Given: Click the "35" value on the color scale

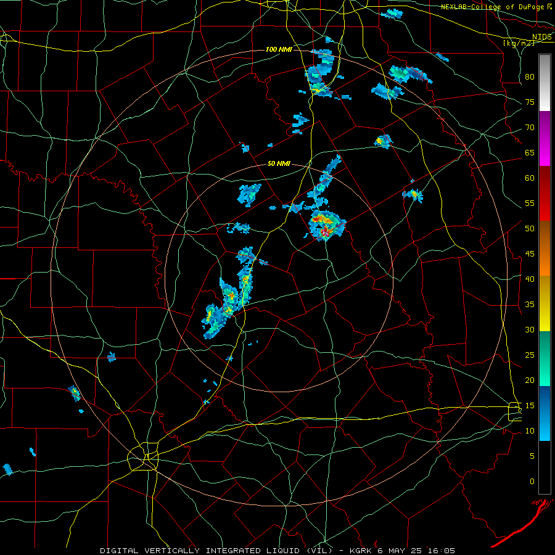Looking at the screenshot, I should pos(530,305).
